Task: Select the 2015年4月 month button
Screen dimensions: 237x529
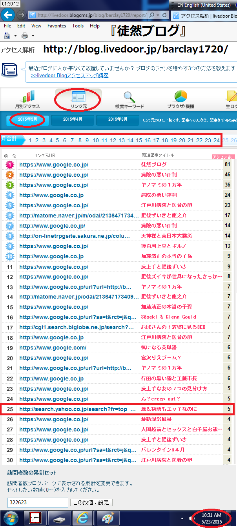Action: pos(73,120)
